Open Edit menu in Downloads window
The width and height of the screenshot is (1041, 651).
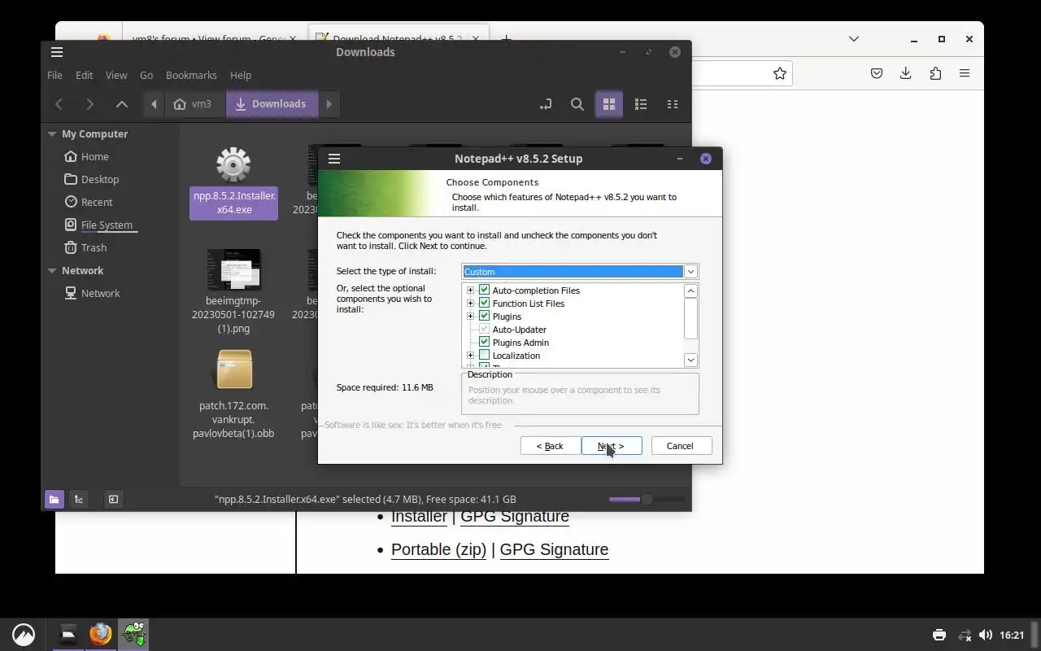[x=85, y=75]
